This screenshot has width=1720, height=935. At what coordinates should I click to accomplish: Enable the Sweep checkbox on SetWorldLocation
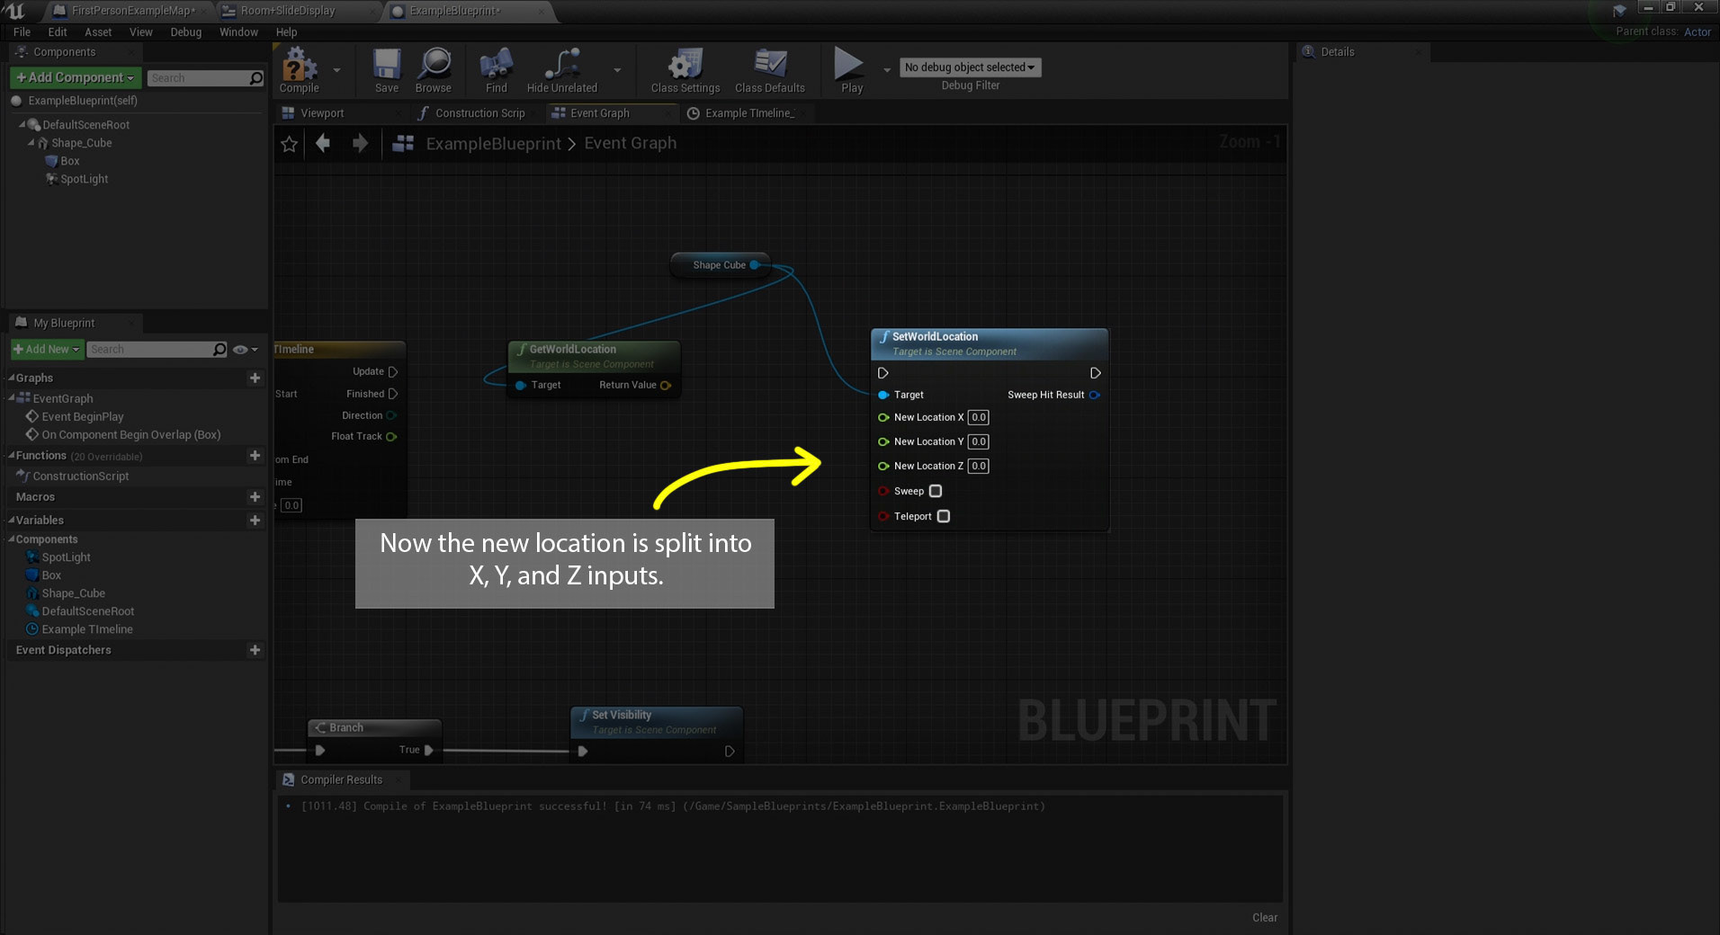(936, 491)
